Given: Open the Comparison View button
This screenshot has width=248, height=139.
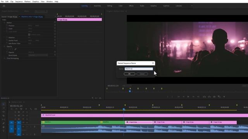Looking at the screenshot, I should point(219,97).
